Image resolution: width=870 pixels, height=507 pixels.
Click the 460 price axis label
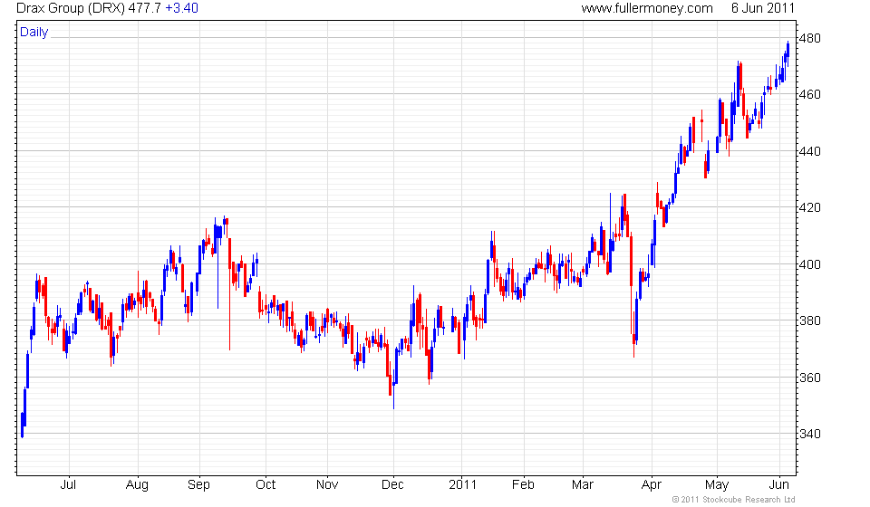click(809, 95)
